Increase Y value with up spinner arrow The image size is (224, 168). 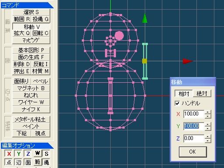(208, 124)
